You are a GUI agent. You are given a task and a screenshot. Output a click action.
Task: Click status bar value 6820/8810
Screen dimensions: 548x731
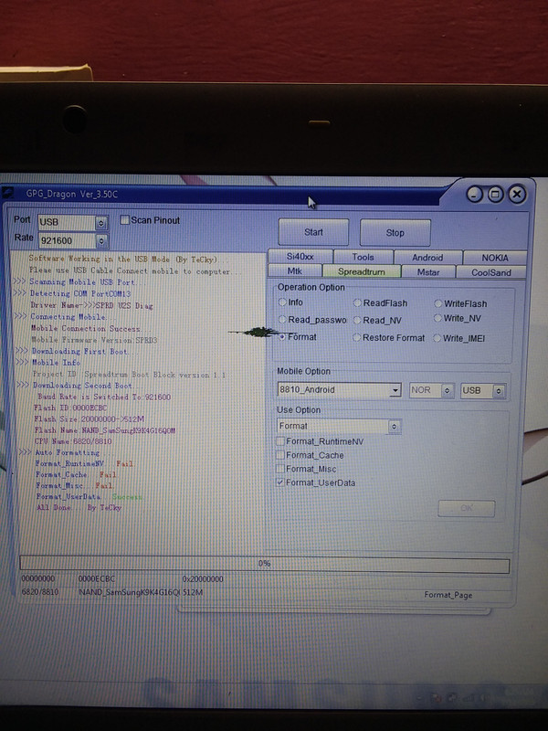click(40, 591)
